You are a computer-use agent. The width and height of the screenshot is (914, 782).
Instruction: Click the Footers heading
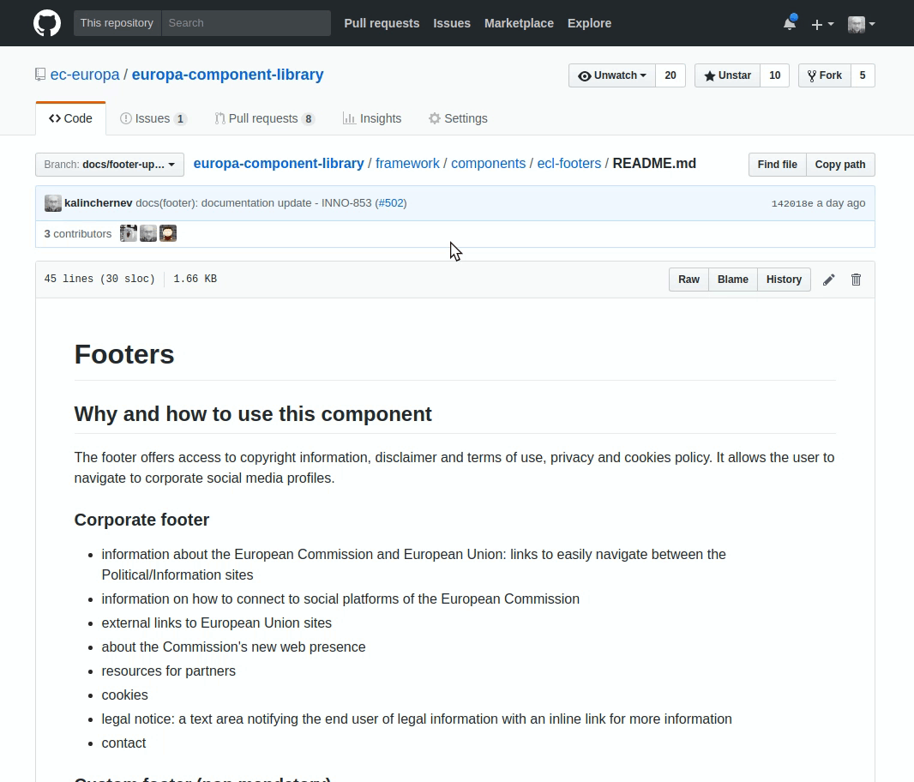point(124,354)
